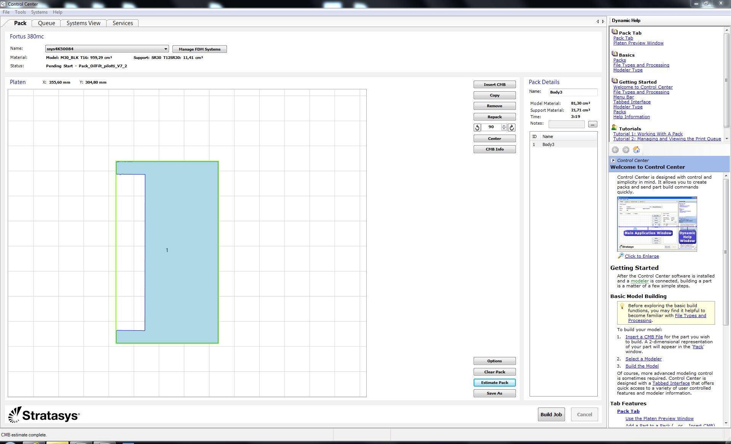Select Body3 row in the pack list
Screen dimensions: 731x444
pos(563,144)
